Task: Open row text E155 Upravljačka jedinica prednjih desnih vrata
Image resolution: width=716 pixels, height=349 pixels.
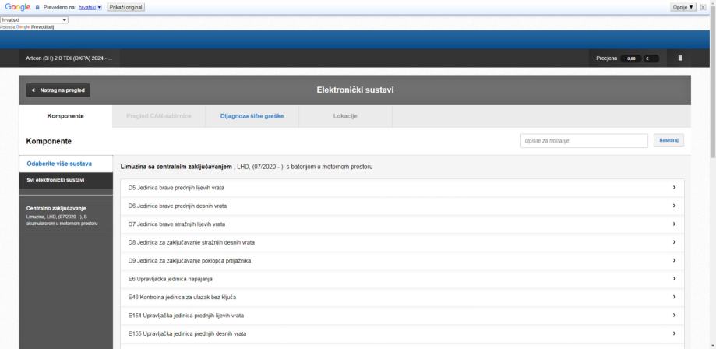Action: (x=187, y=334)
